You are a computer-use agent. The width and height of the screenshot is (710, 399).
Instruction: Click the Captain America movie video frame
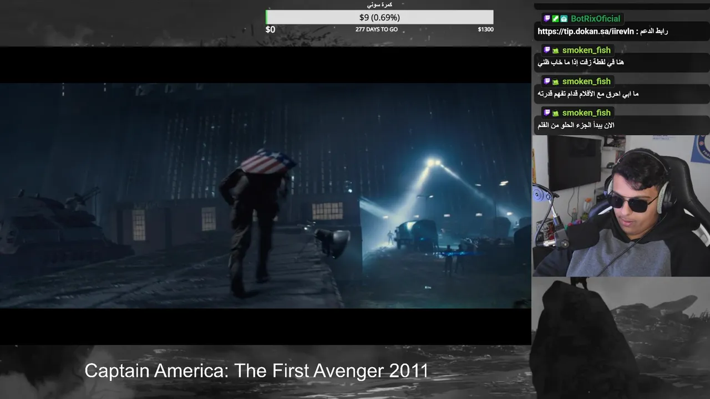pos(265,196)
